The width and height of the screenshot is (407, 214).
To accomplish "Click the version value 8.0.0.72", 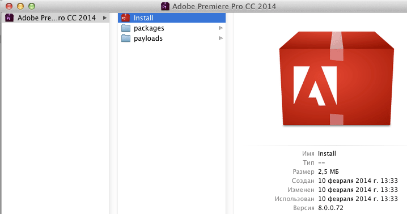I will click(x=330, y=208).
